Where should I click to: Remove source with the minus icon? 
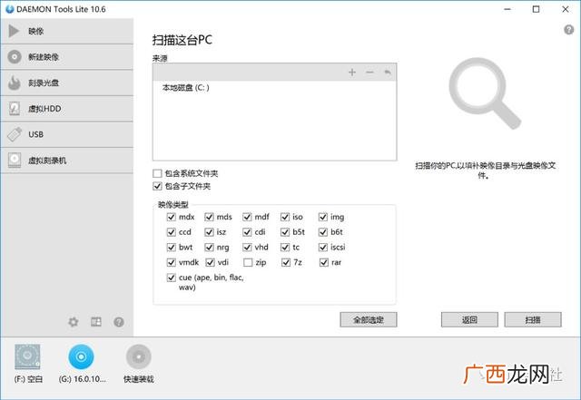369,73
